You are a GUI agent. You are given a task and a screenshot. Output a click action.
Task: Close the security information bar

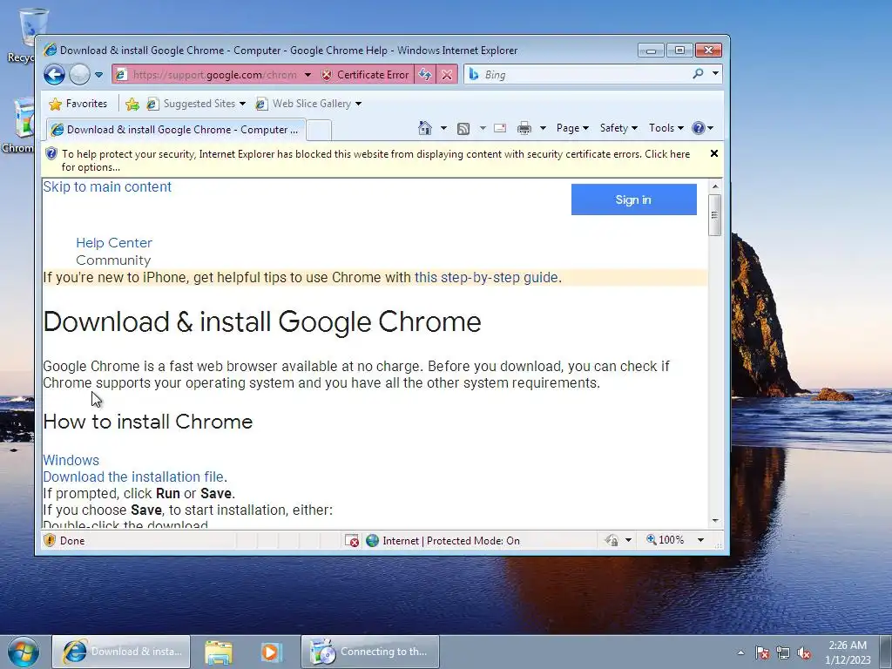pyautogui.click(x=714, y=153)
